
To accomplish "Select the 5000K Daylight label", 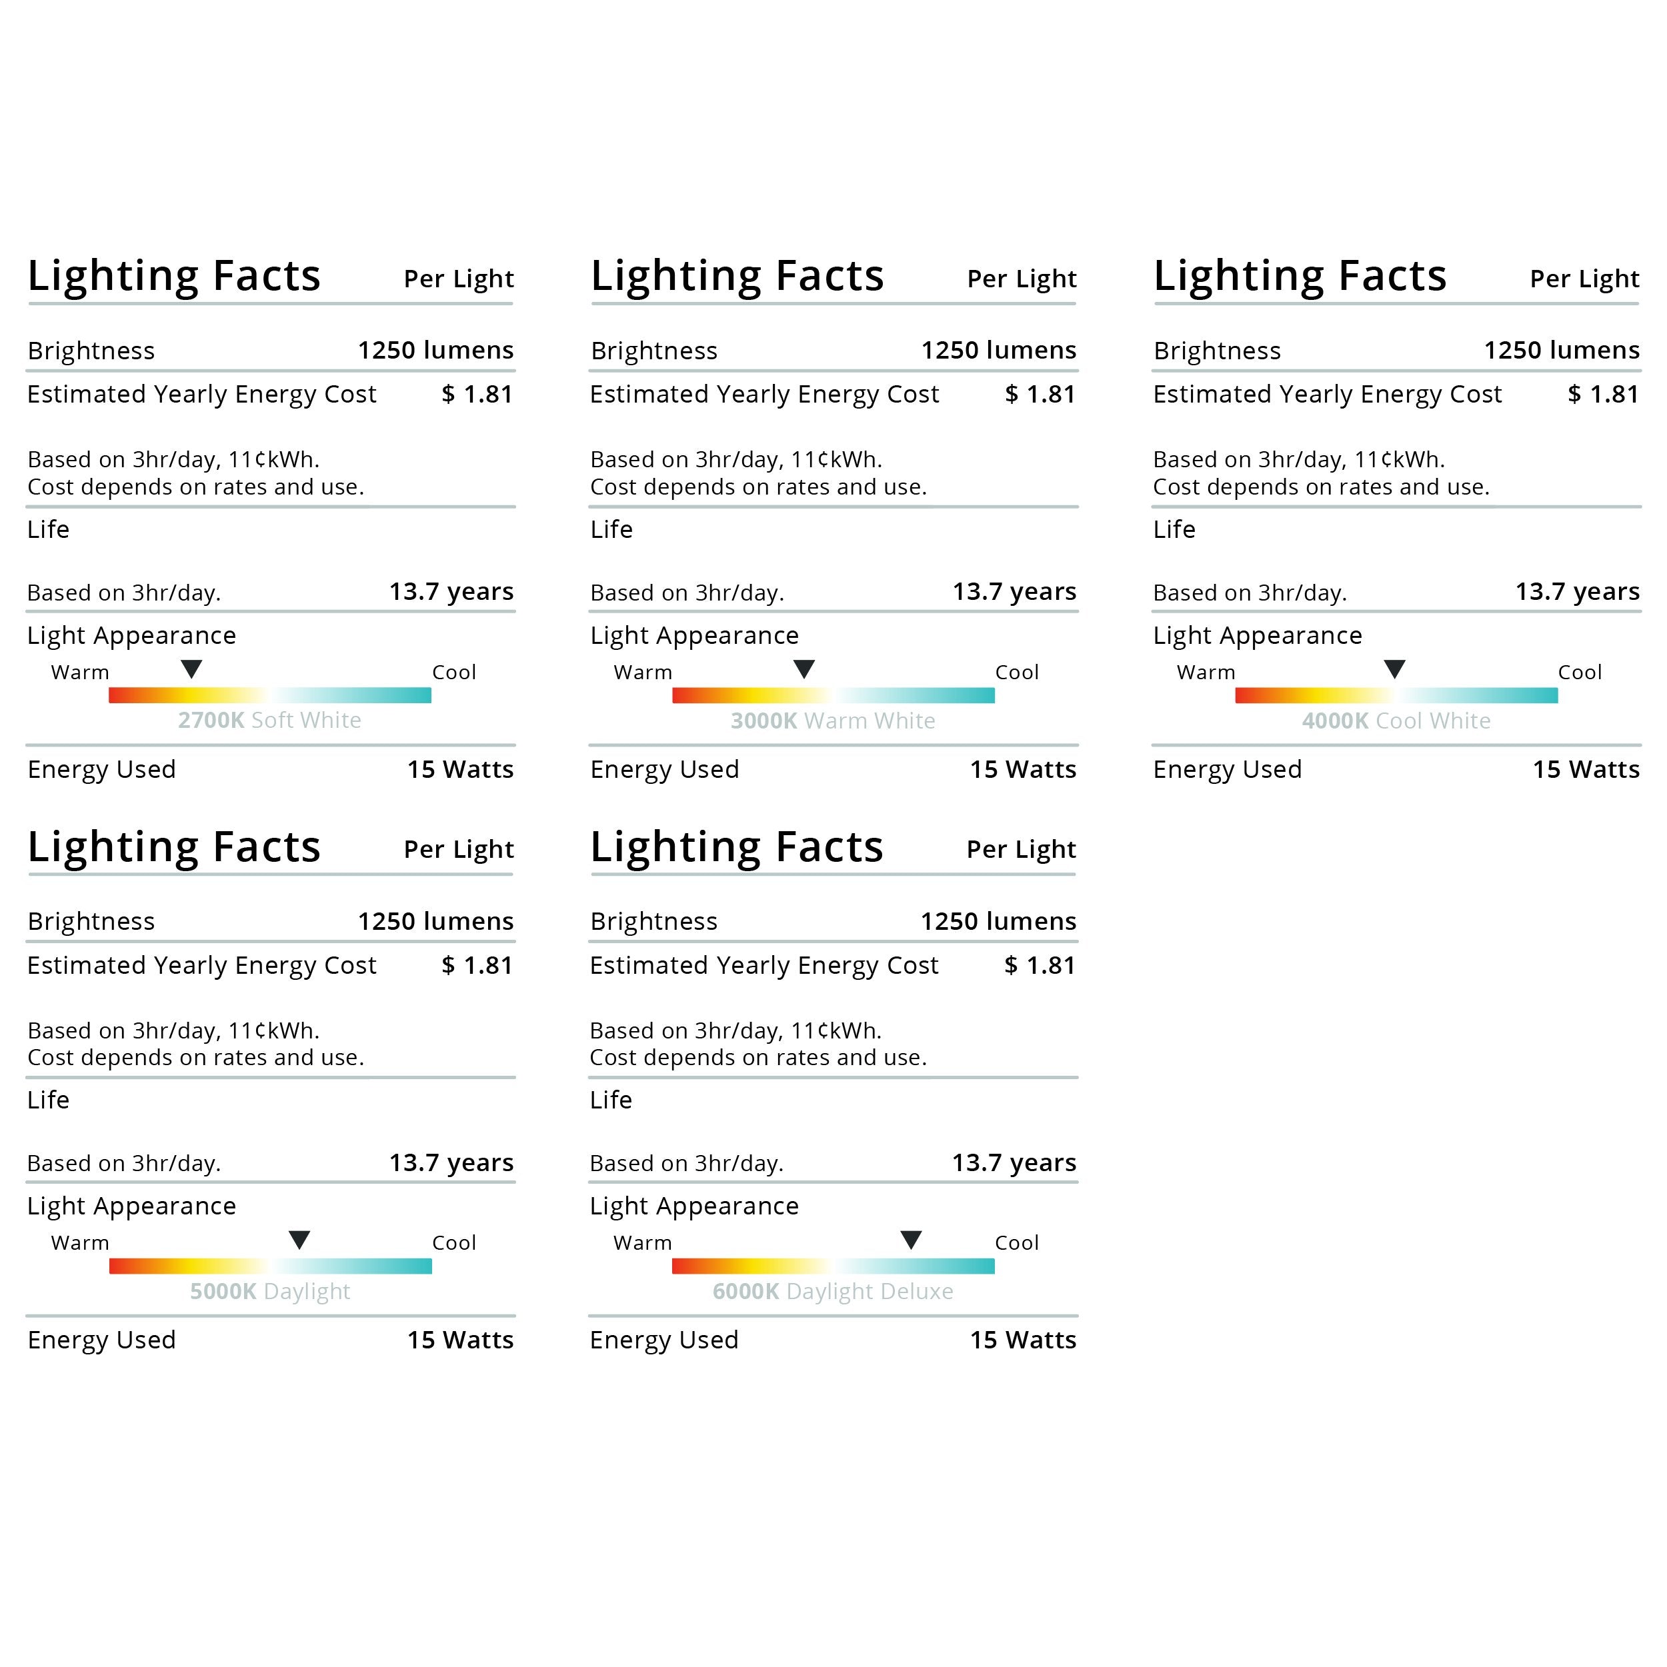I will [270, 1292].
